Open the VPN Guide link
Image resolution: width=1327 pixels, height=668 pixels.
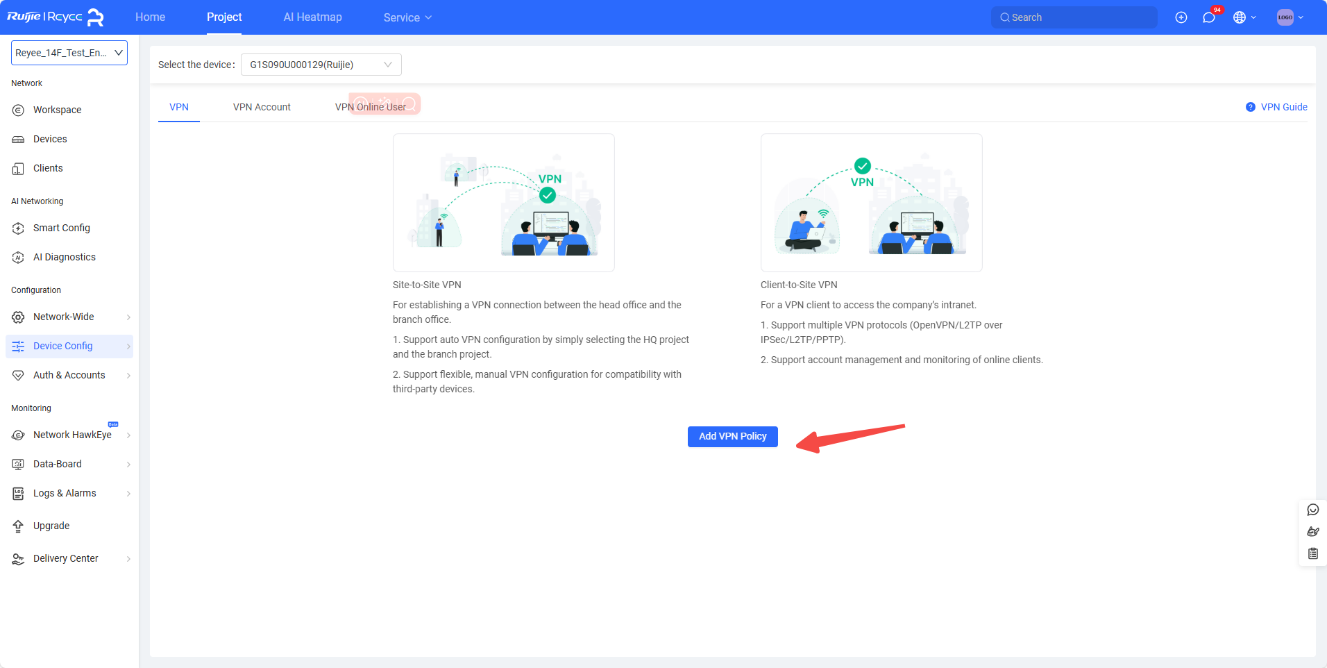tap(1284, 107)
